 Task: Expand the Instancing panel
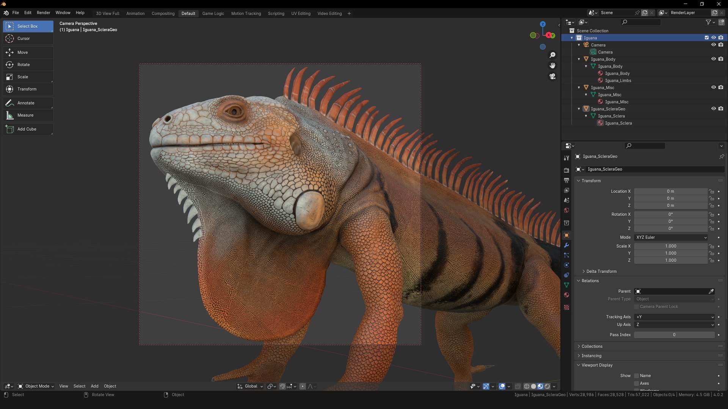click(x=591, y=356)
